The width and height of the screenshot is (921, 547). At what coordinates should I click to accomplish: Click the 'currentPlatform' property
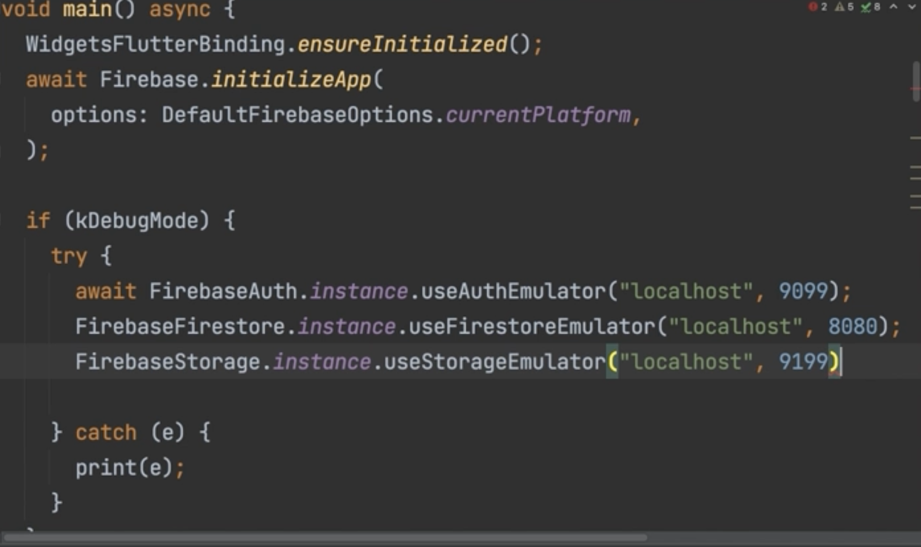coord(538,115)
